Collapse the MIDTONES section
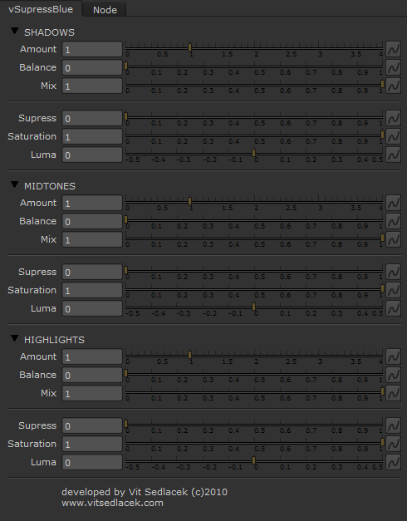Viewport: 407px width, 521px height. click(14, 184)
